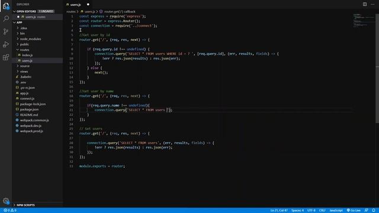
Task: Change indentation via Spaces: 4
Action: (x=297, y=211)
